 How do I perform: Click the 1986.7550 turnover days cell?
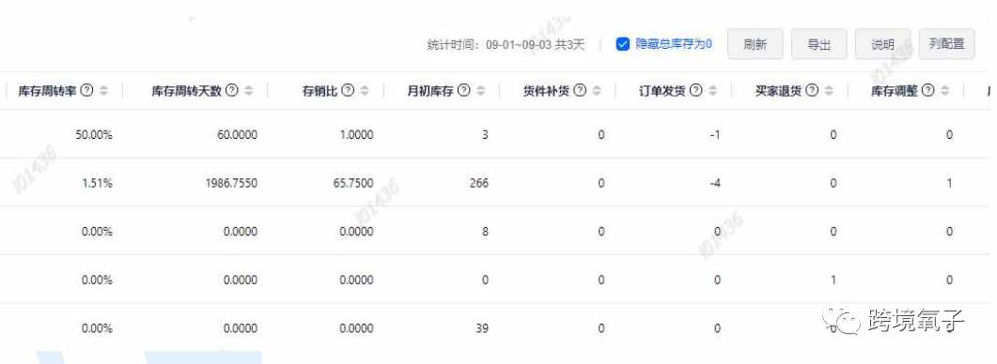click(231, 183)
